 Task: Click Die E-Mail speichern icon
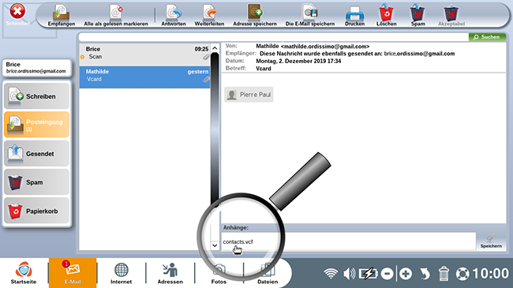tap(310, 15)
